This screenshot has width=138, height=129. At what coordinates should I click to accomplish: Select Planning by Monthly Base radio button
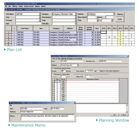click(53, 68)
